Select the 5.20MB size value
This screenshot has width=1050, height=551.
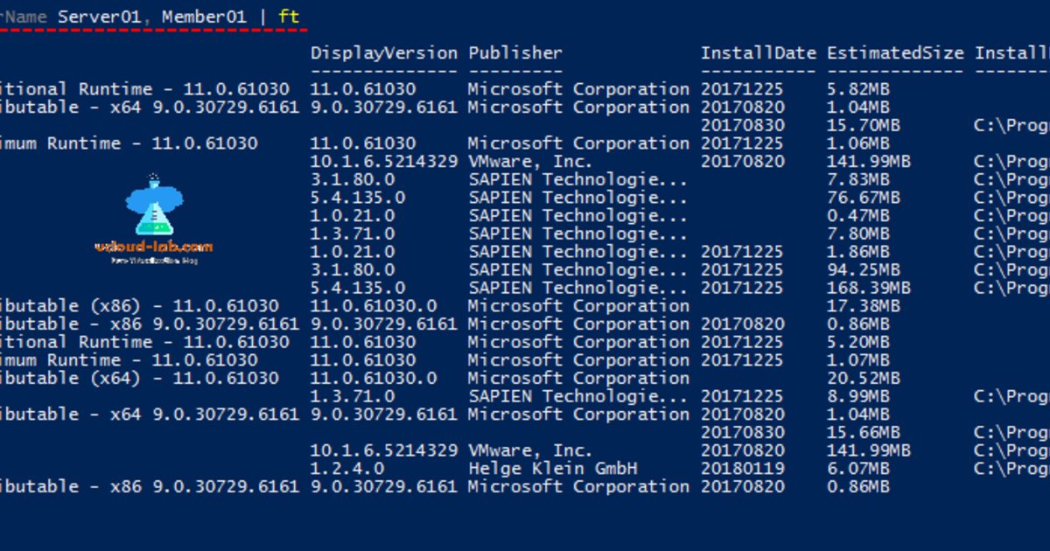point(857,342)
